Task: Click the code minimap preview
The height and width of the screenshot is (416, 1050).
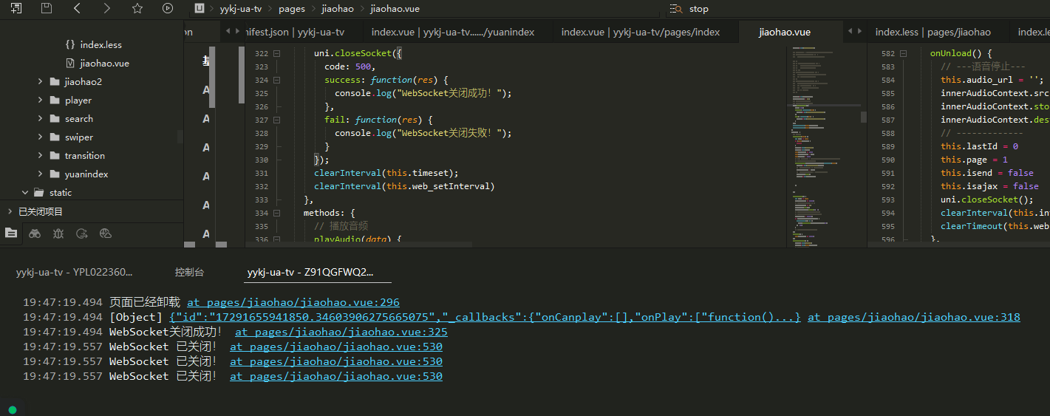Action: click(825, 140)
